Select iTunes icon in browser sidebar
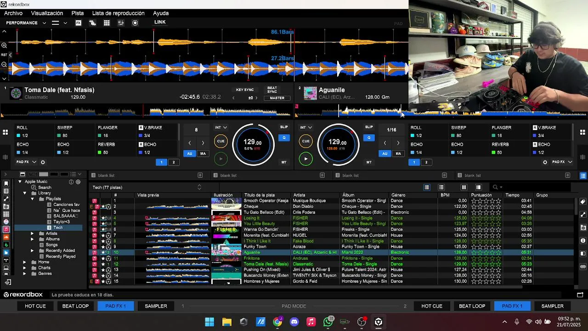Viewport: 588px width, 331px height. point(6,222)
